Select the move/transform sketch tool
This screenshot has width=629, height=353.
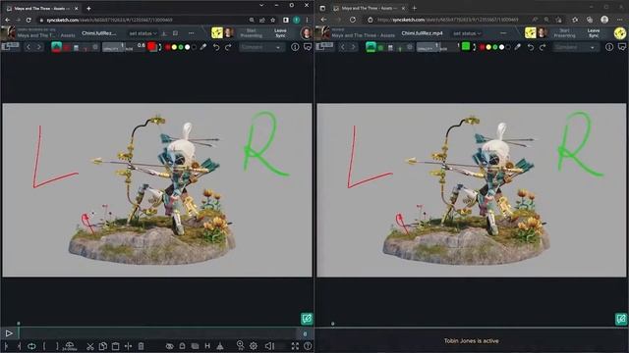point(128,346)
